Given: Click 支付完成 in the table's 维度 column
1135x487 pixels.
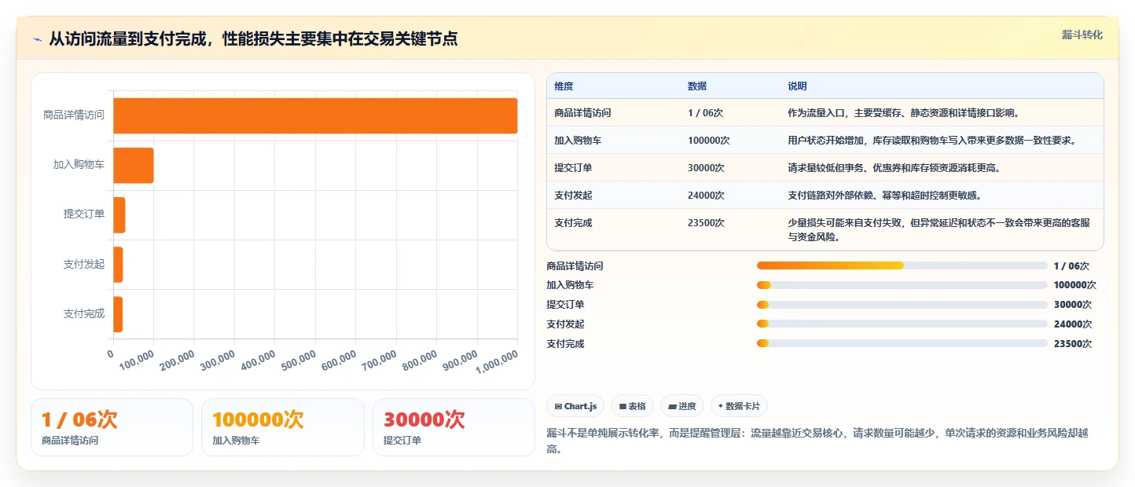Looking at the screenshot, I should pyautogui.click(x=573, y=223).
